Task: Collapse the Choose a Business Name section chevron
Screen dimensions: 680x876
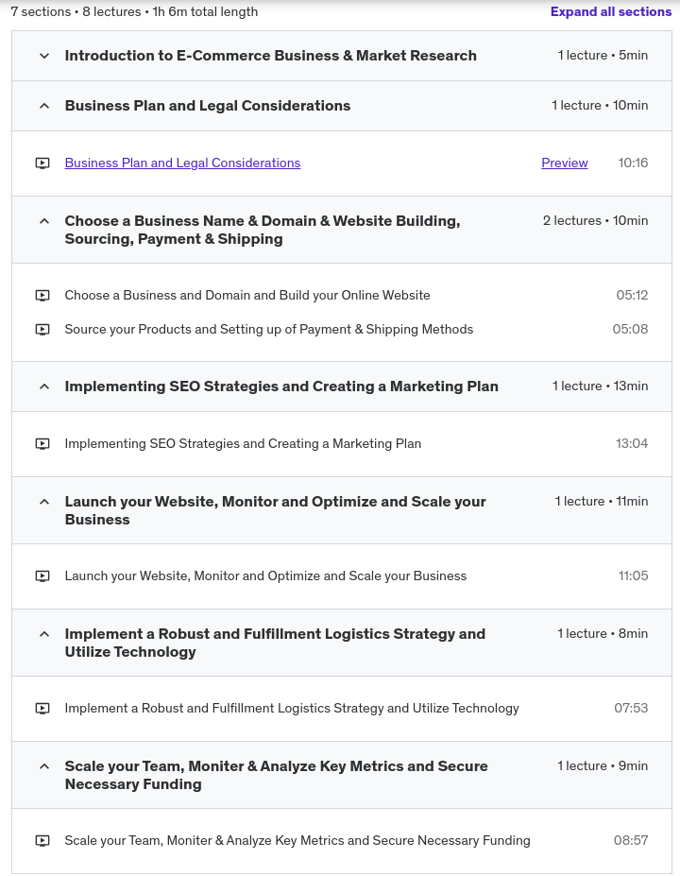Action: (x=43, y=221)
